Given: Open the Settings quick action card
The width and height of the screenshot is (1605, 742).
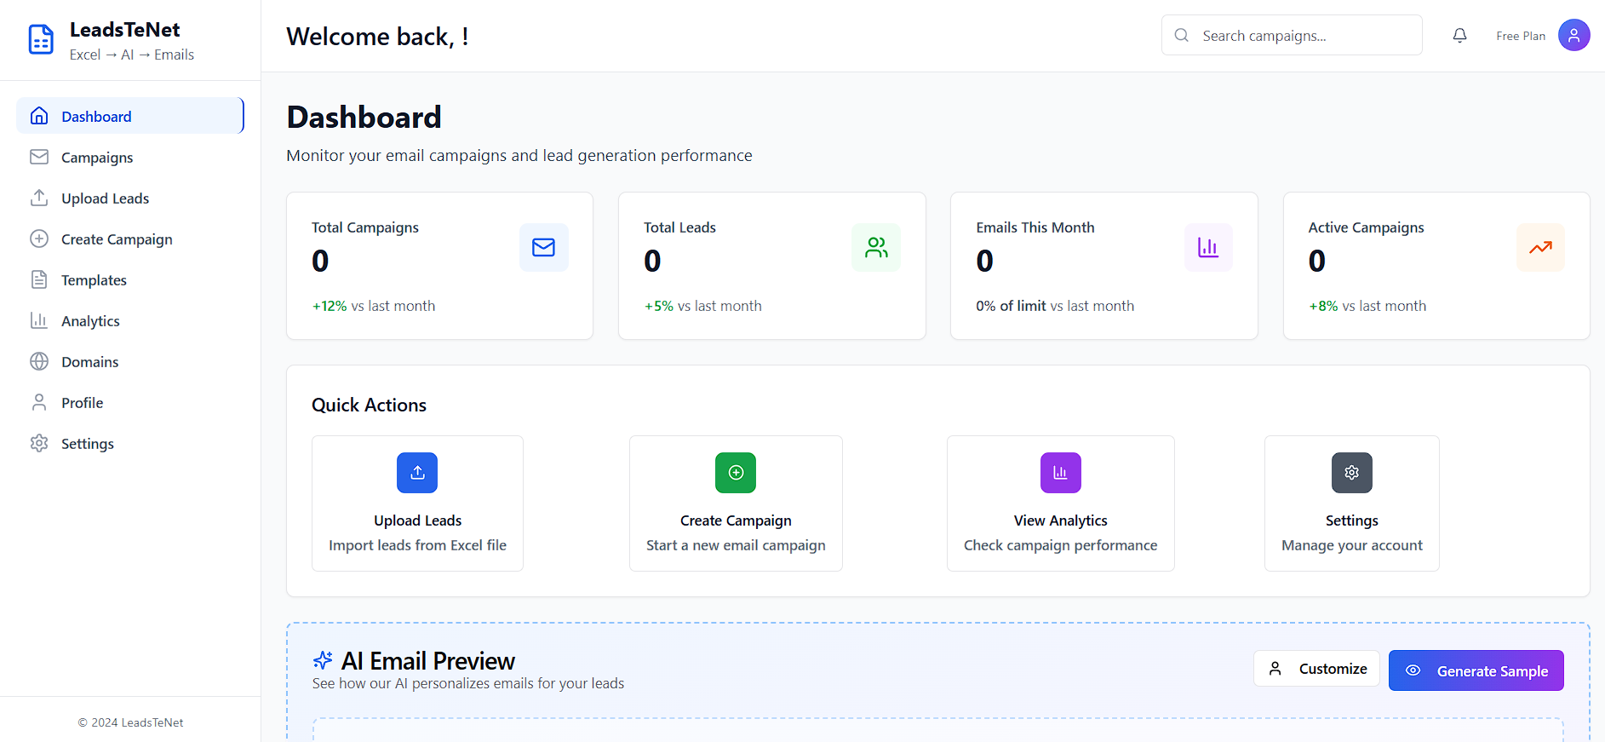Looking at the screenshot, I should click(x=1352, y=503).
